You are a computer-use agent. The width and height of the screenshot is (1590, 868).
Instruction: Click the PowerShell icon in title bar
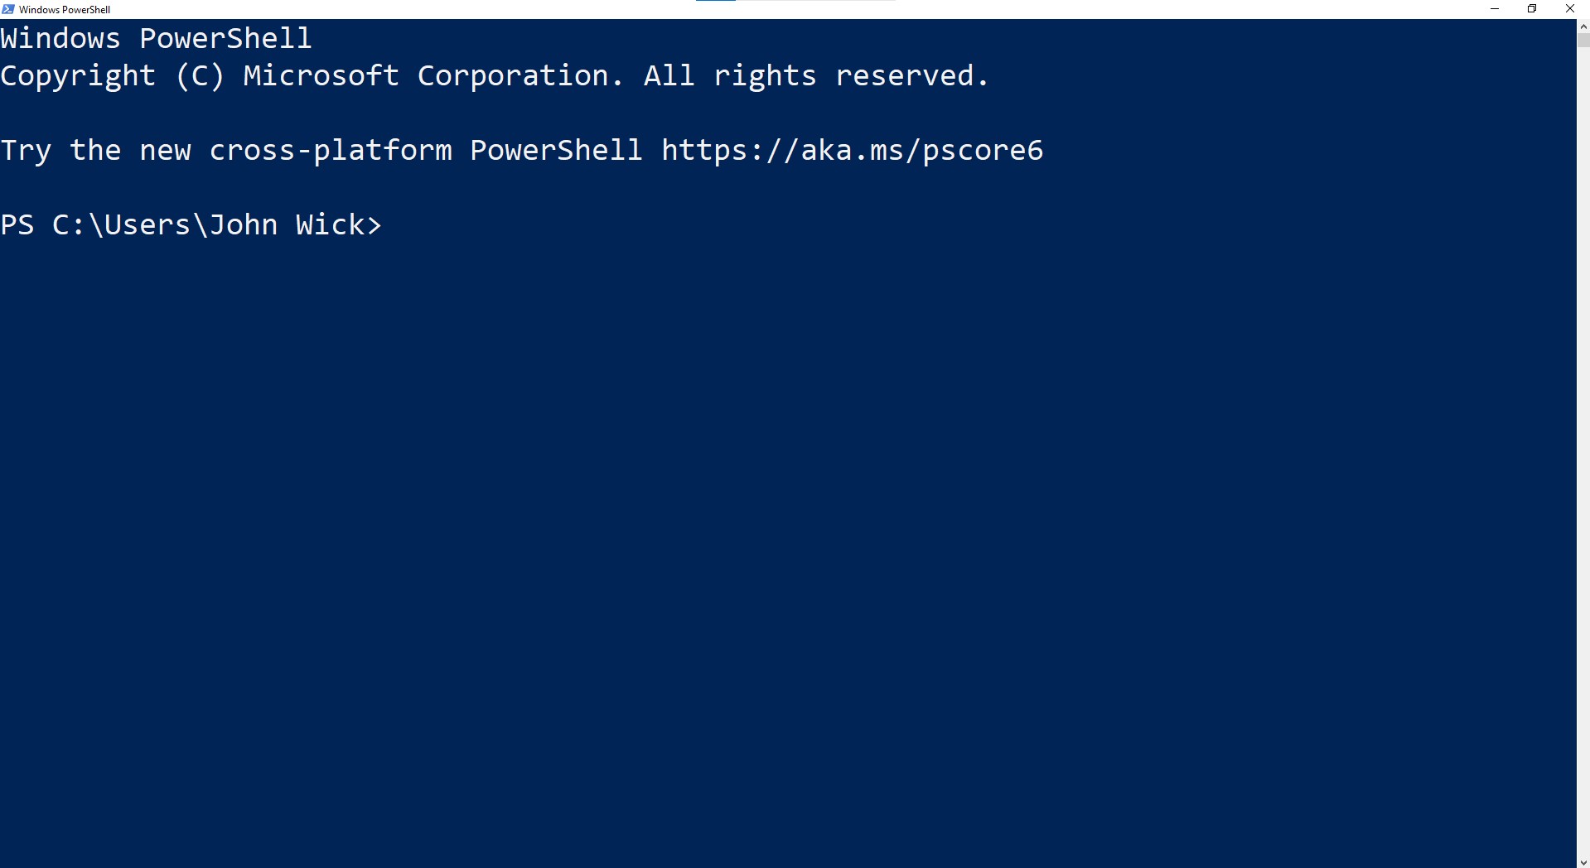[x=8, y=9]
